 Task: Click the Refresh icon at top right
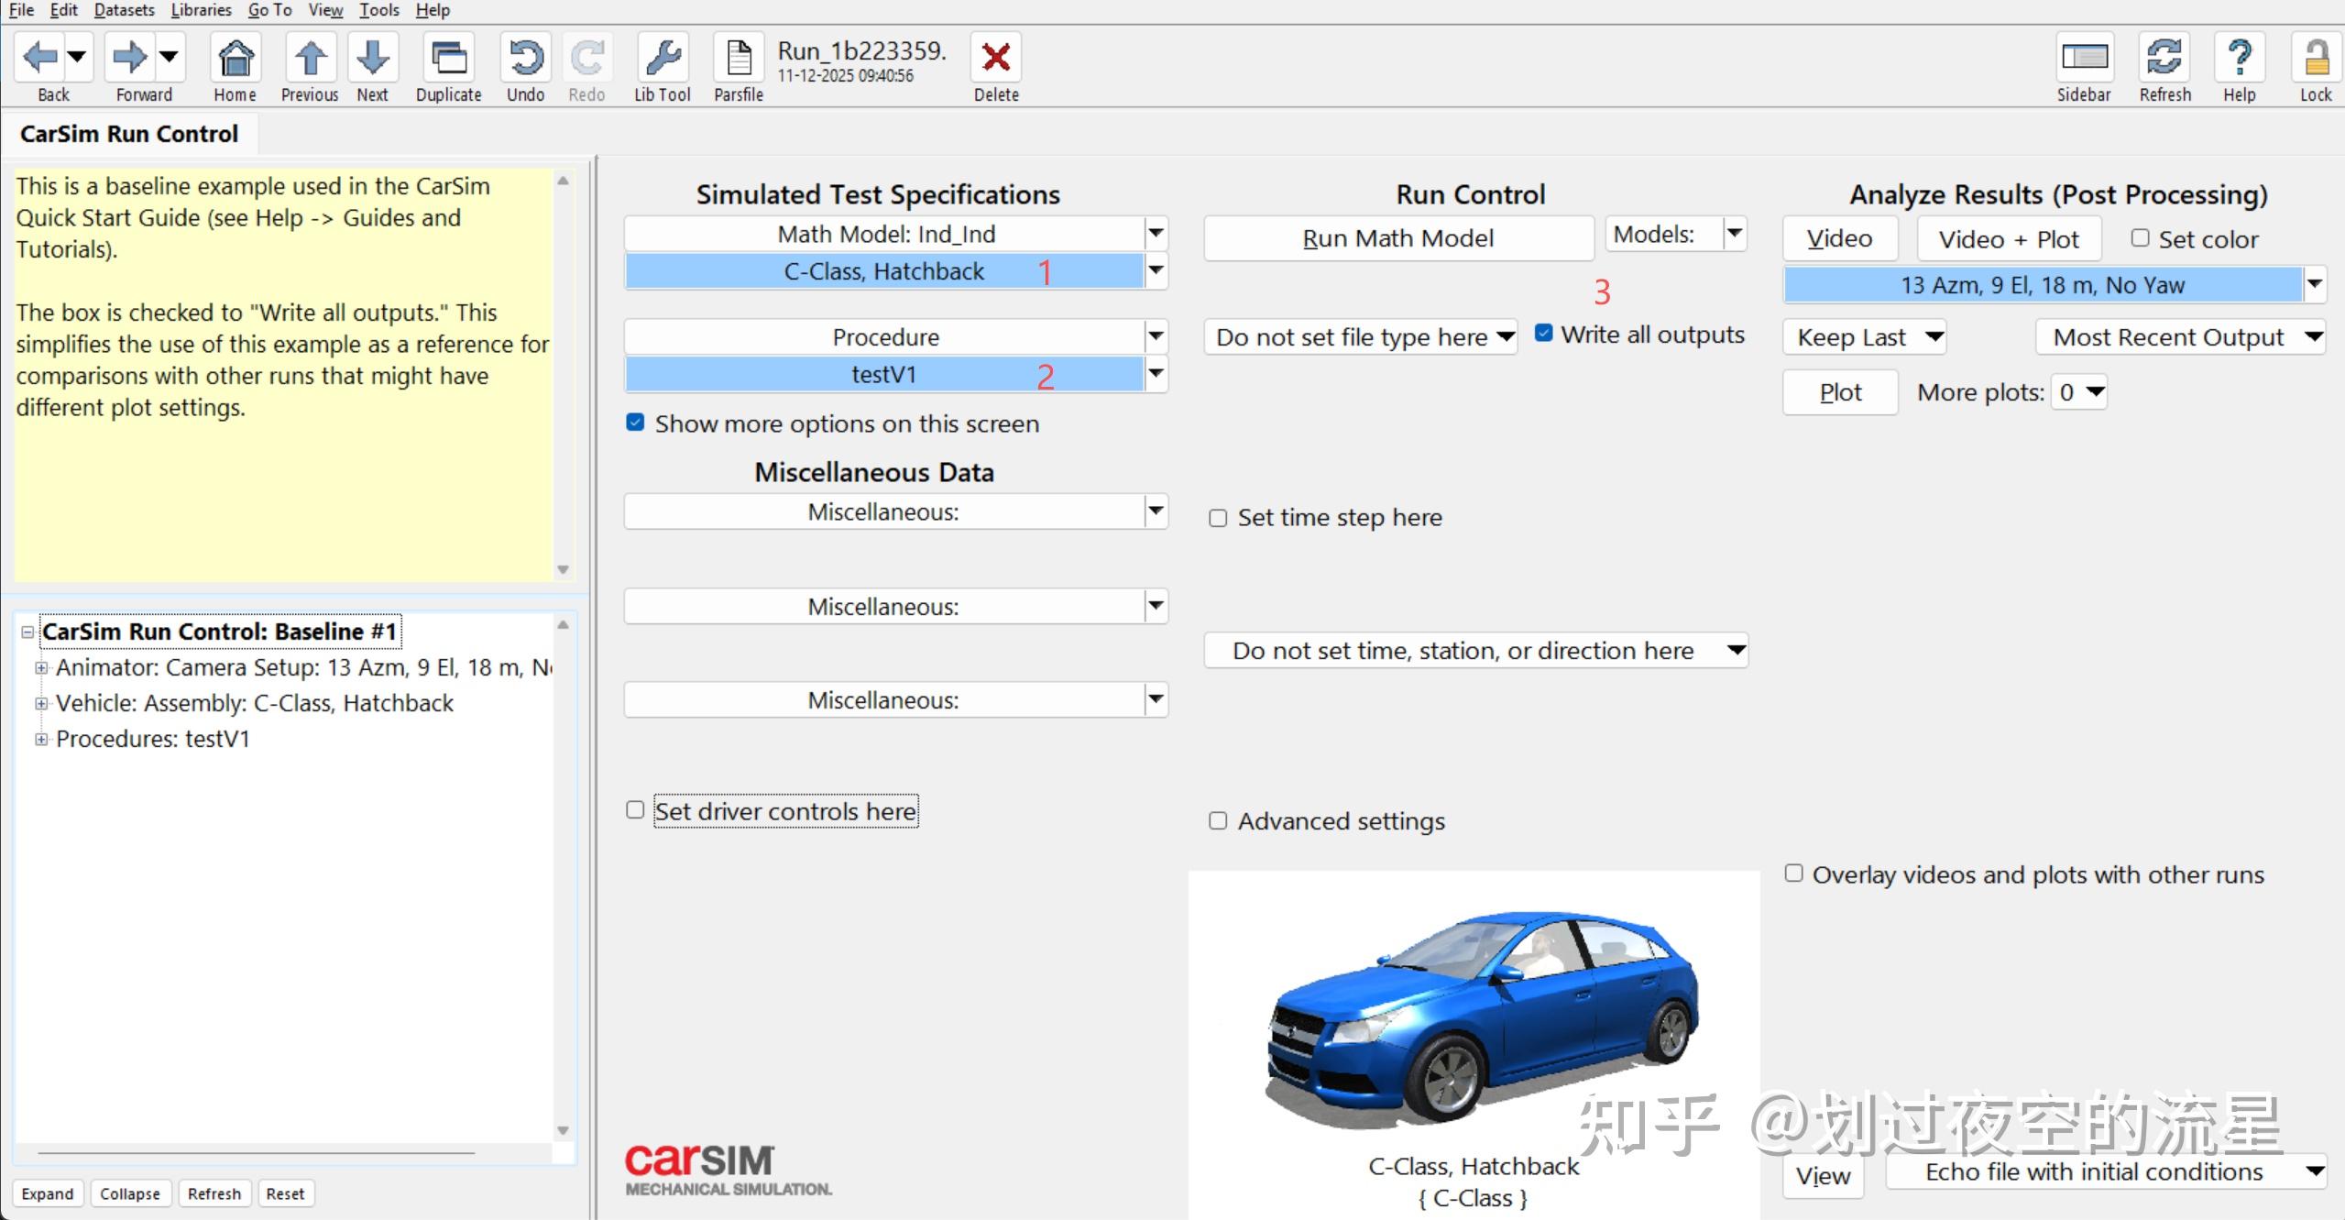[2164, 57]
